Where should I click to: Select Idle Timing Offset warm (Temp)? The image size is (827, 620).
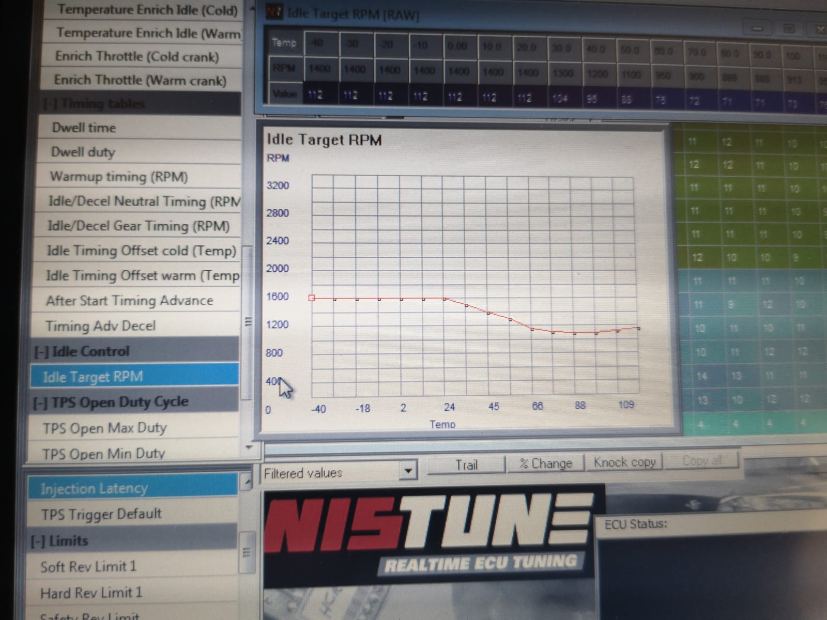tap(137, 275)
